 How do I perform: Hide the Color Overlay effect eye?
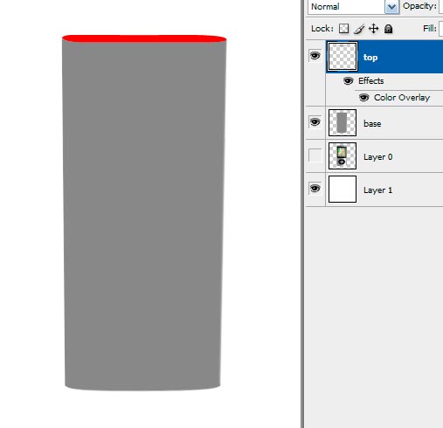tap(363, 97)
